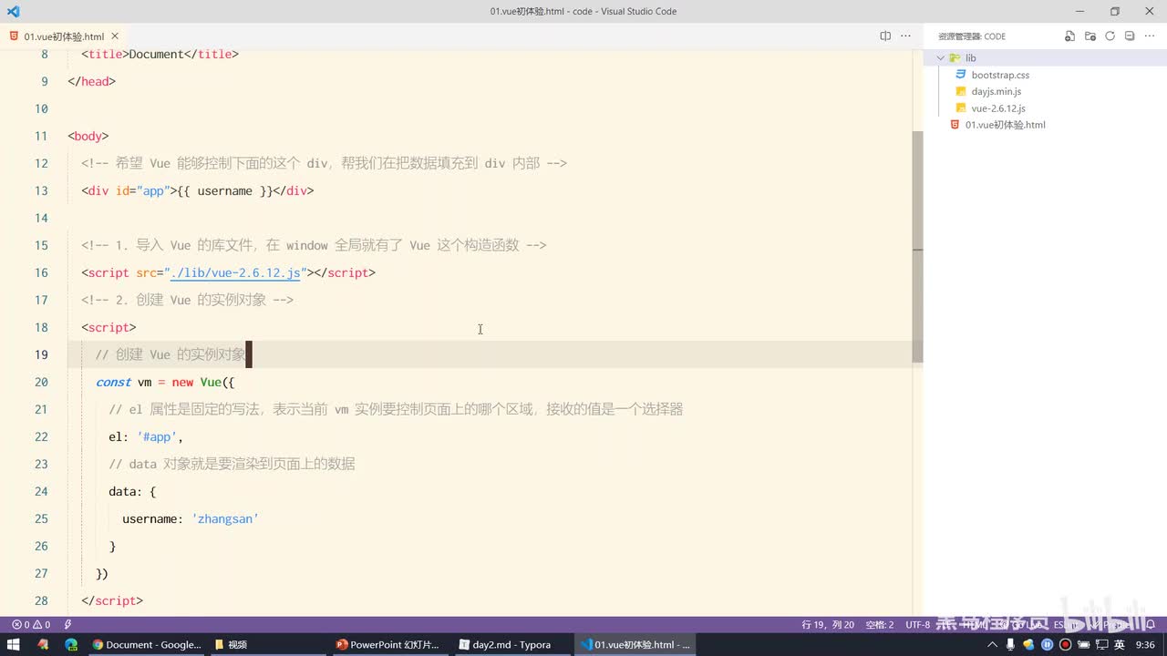
Task: Switch to the Document - Google Chrome window
Action: click(147, 644)
